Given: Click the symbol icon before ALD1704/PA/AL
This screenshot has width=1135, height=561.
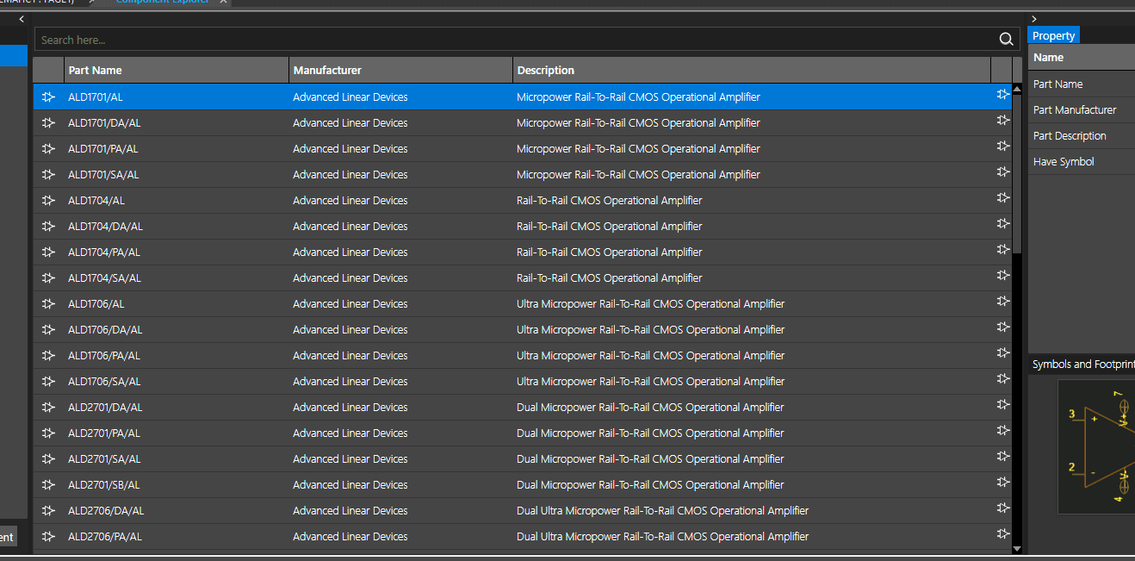Looking at the screenshot, I should pos(48,252).
